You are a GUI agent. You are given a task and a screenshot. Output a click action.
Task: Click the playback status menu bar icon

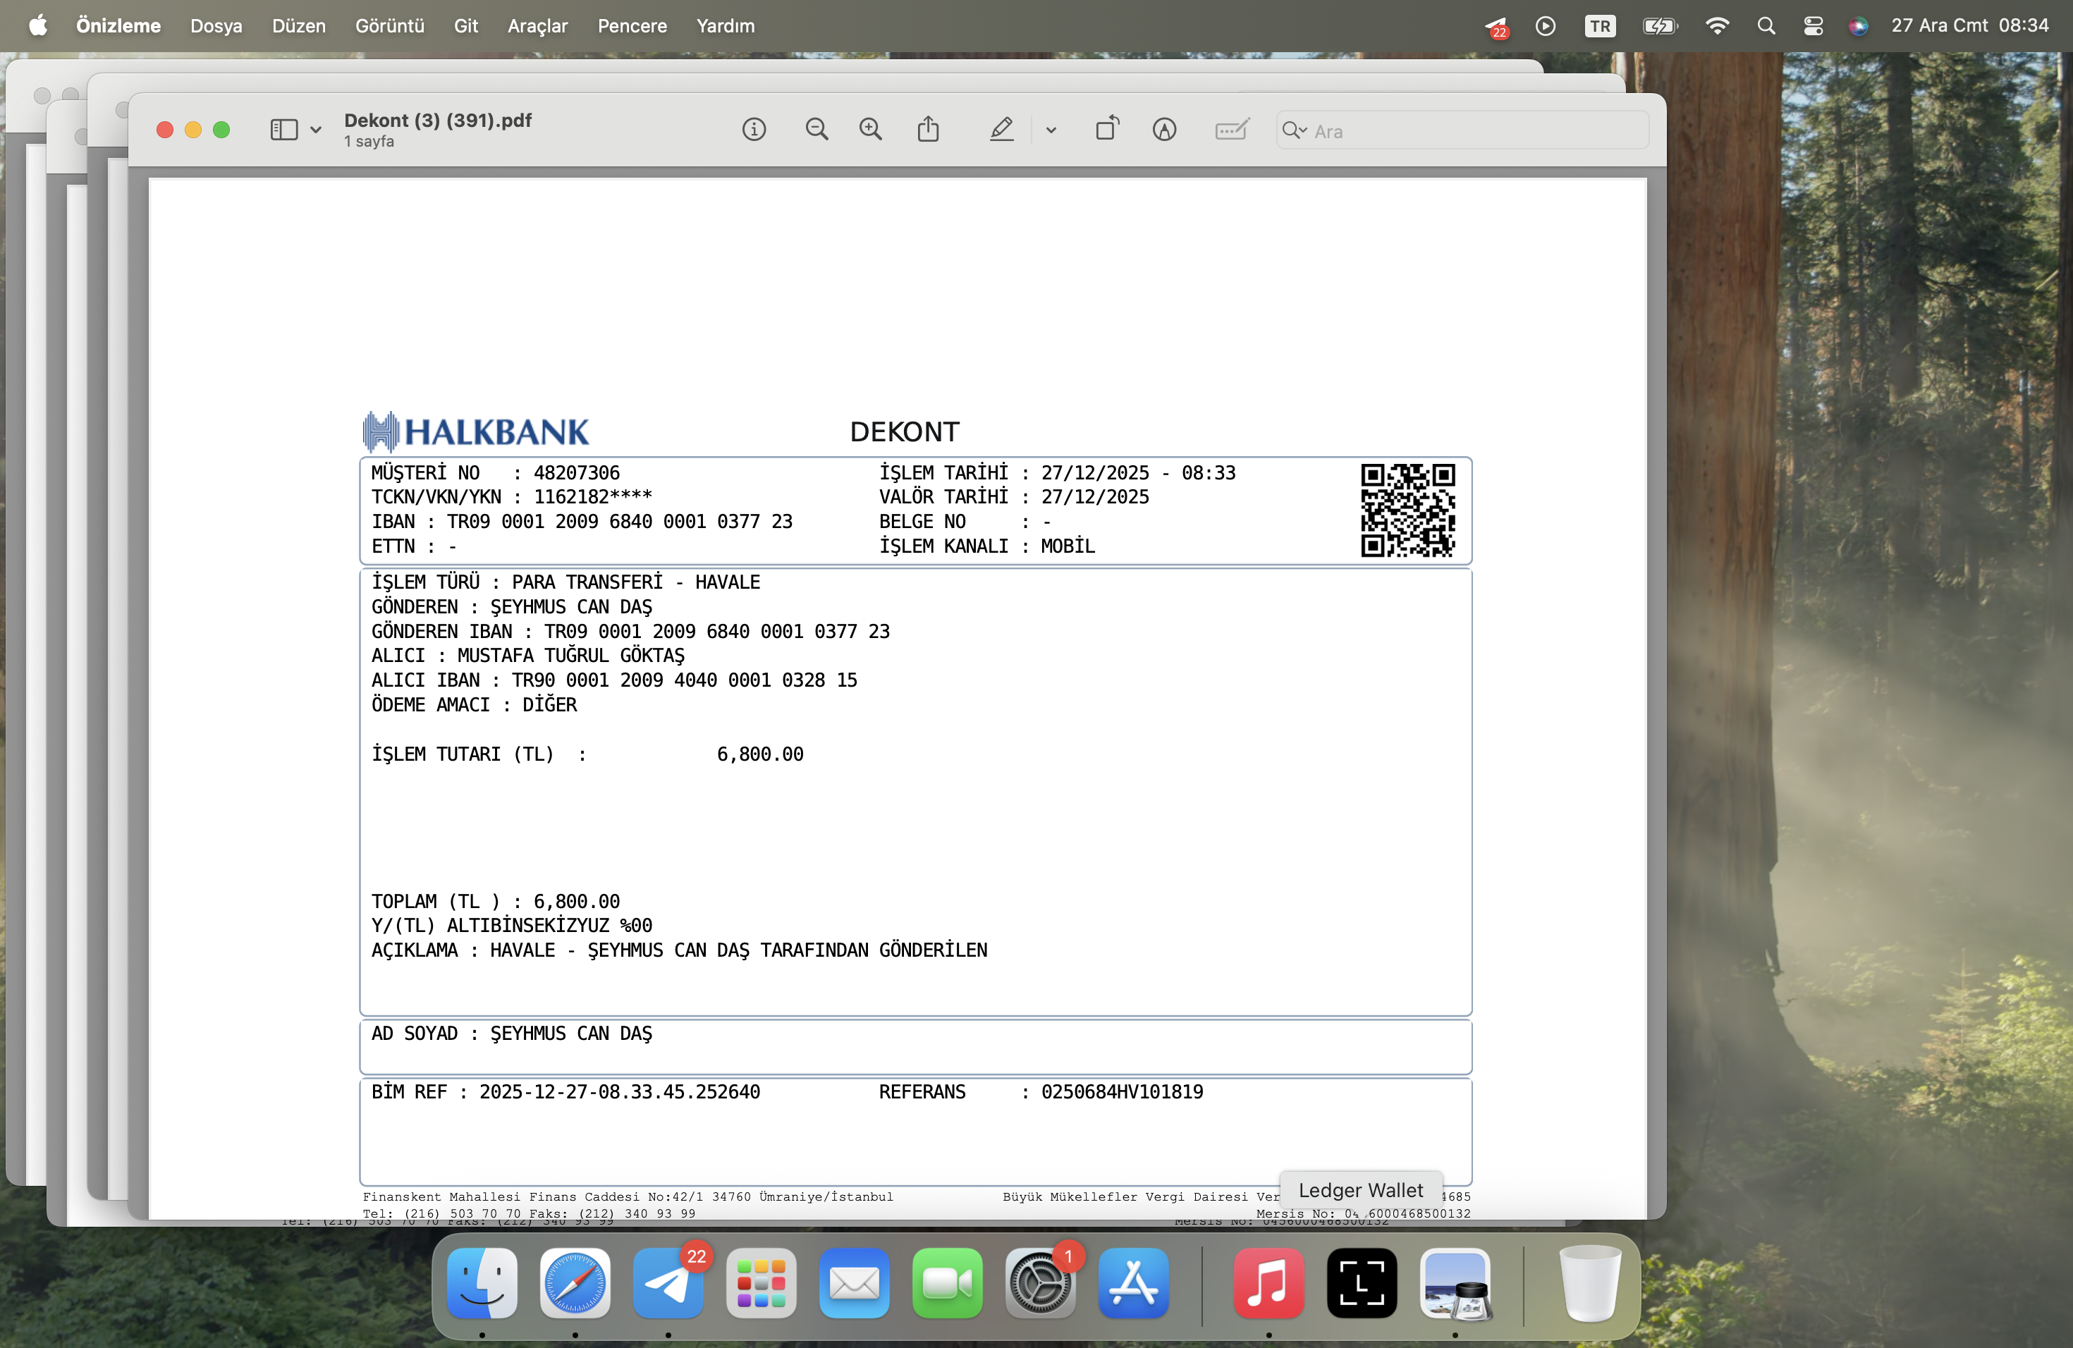tap(1545, 26)
